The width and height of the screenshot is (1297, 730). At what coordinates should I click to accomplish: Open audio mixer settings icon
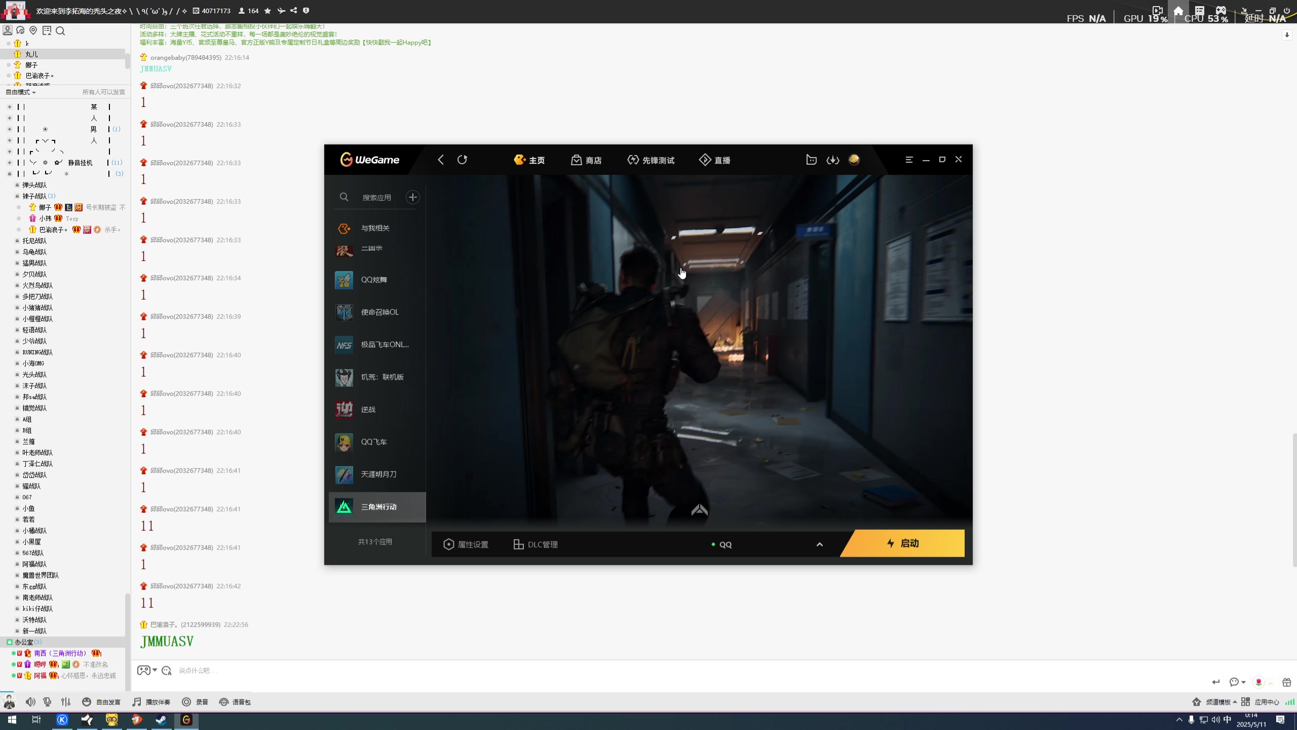pyautogui.click(x=66, y=702)
